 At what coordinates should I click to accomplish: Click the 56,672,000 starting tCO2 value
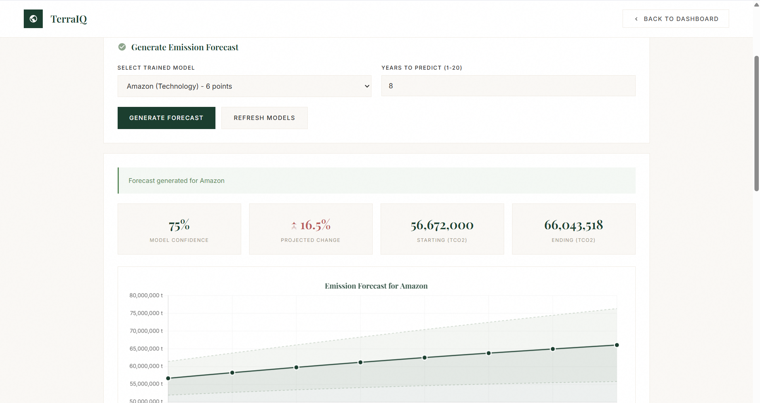click(442, 225)
